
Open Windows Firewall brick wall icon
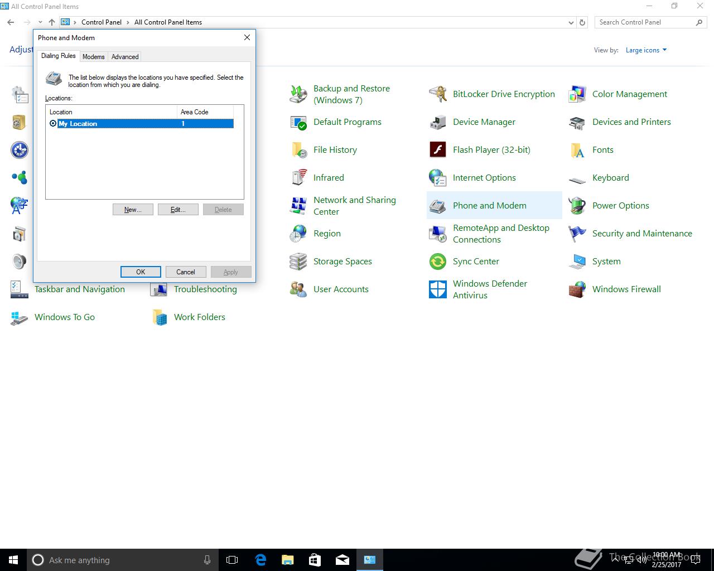[577, 289]
